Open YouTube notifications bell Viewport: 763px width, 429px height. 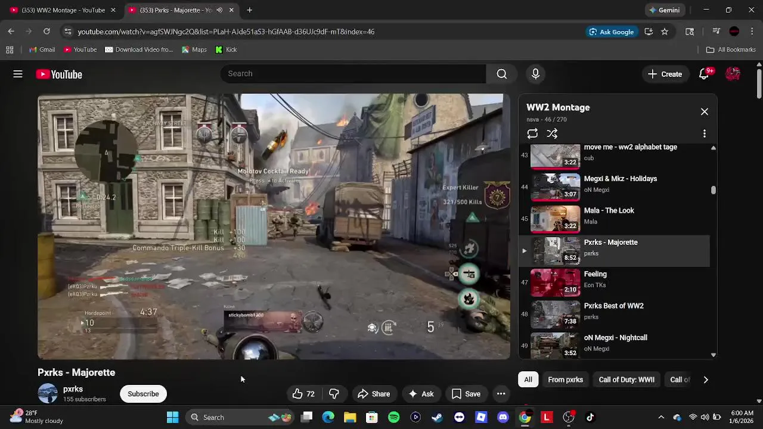tap(705, 74)
